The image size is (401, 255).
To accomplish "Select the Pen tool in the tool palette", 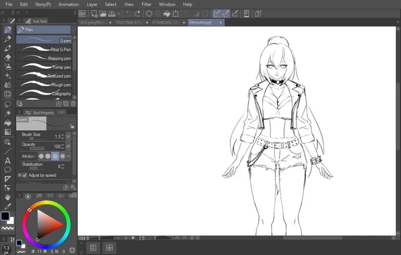I will point(8,30).
